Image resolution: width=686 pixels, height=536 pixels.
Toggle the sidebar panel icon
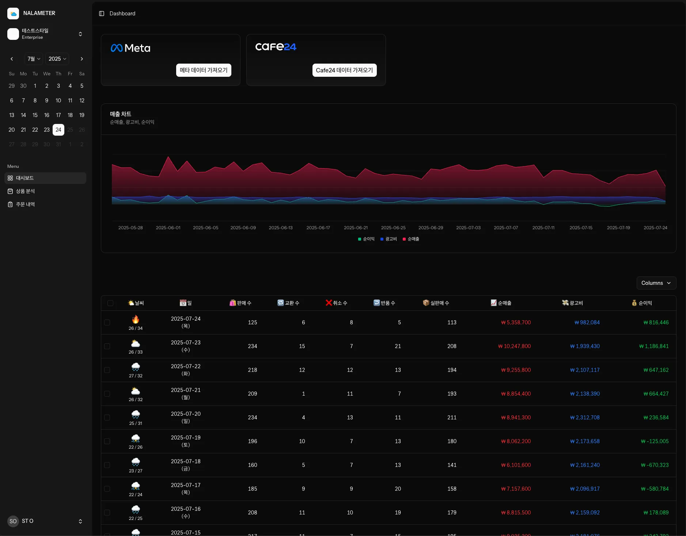(x=102, y=14)
